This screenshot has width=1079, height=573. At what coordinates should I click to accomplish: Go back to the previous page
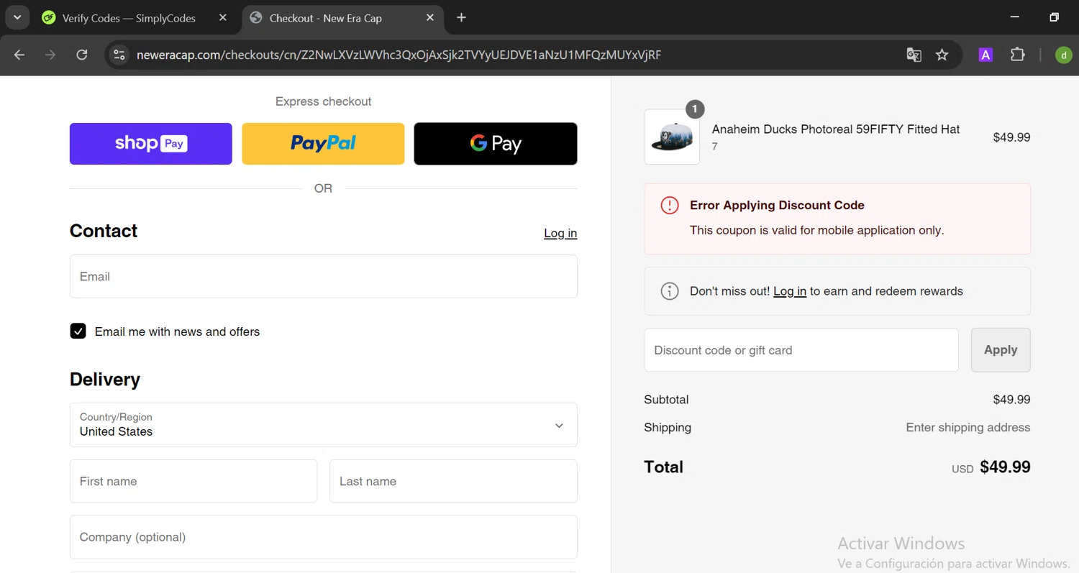point(19,55)
